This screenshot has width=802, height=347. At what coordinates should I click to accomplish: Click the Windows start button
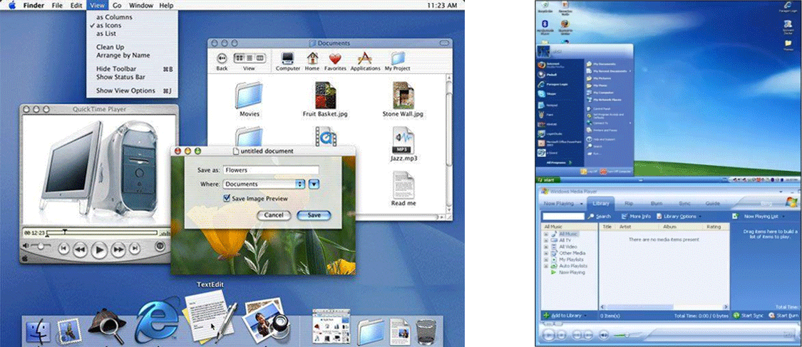click(x=547, y=180)
